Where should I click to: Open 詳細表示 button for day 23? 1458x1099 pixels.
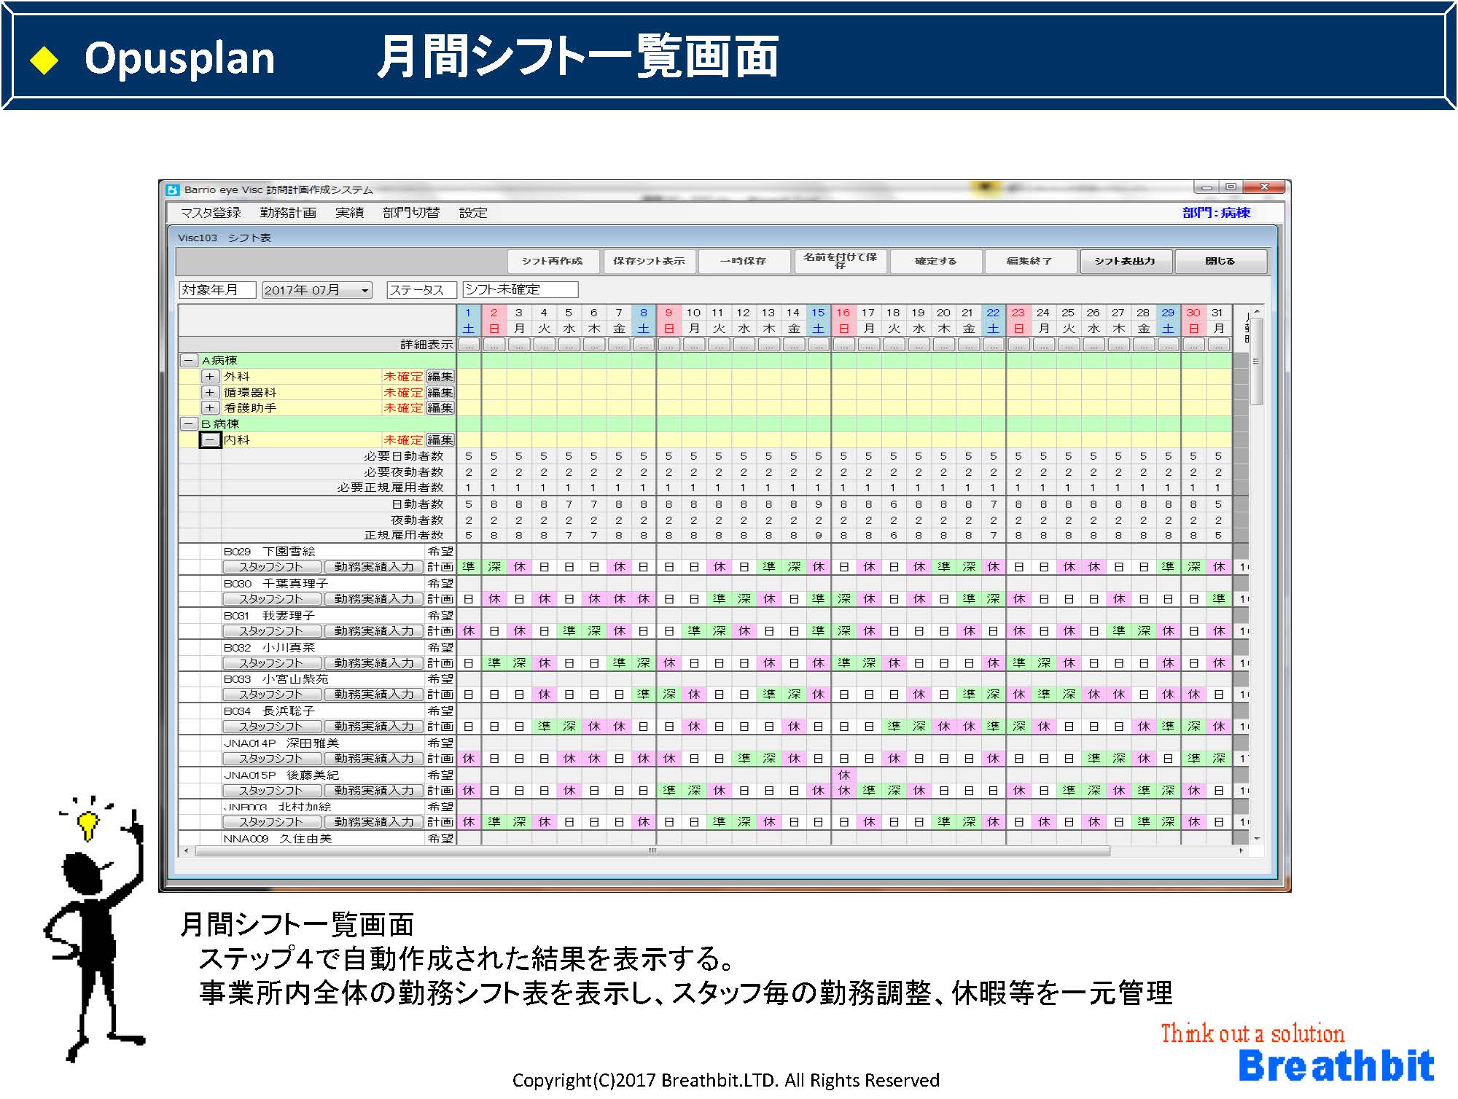coord(1018,345)
